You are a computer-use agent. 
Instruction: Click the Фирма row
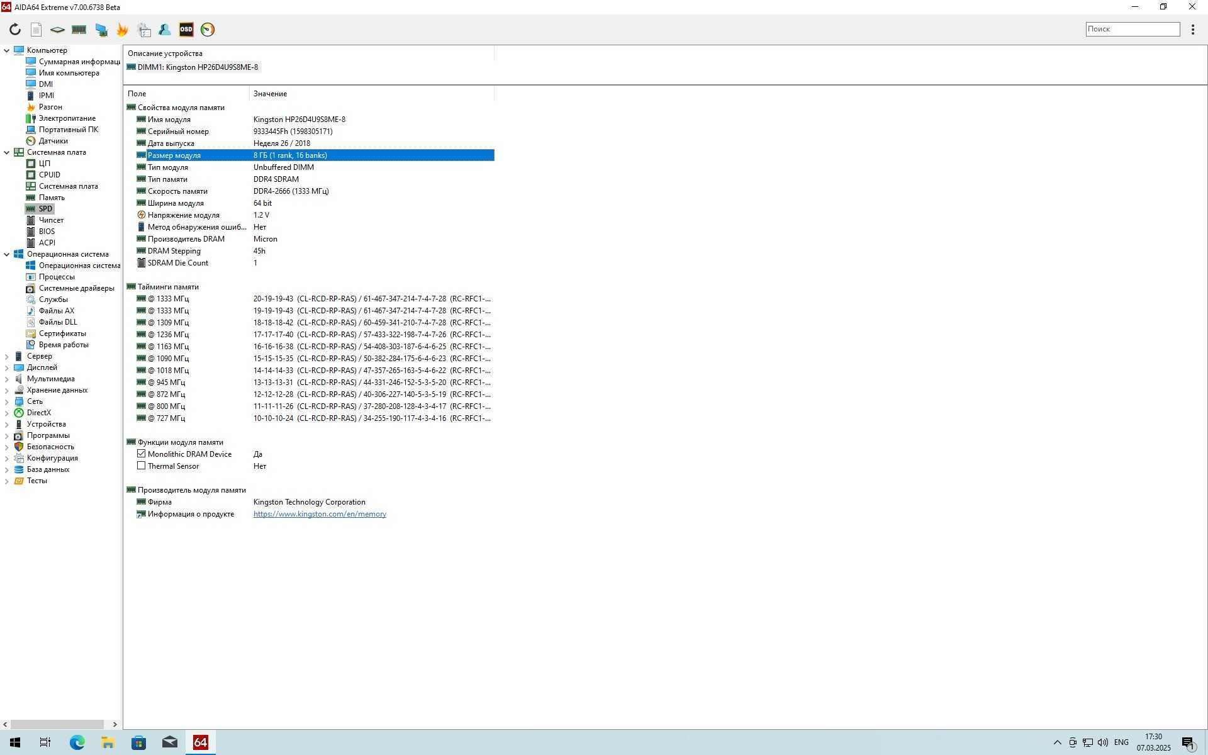315,502
